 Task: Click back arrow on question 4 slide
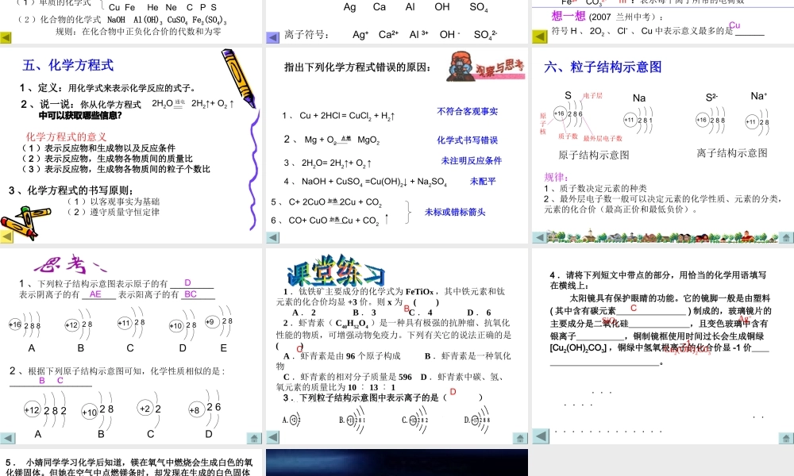click(541, 436)
